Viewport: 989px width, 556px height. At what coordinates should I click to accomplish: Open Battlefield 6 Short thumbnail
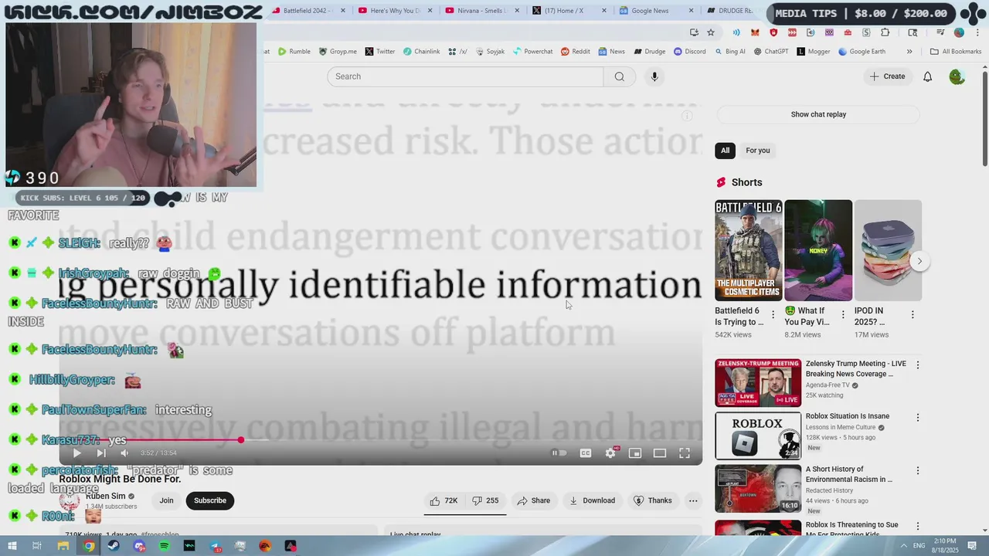pyautogui.click(x=749, y=250)
